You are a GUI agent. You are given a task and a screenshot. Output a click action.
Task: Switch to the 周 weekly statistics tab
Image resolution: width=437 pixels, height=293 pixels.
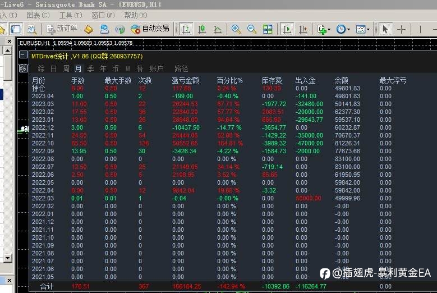66,68
